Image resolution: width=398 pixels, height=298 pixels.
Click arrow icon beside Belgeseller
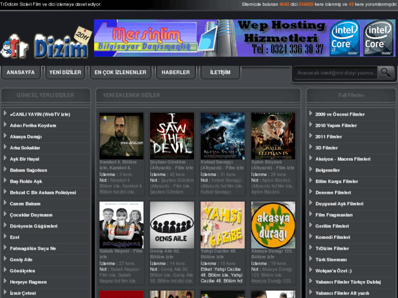[x=311, y=169]
